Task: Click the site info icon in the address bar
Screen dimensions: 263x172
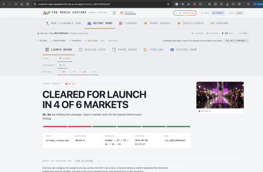Action: (x=35, y=4)
